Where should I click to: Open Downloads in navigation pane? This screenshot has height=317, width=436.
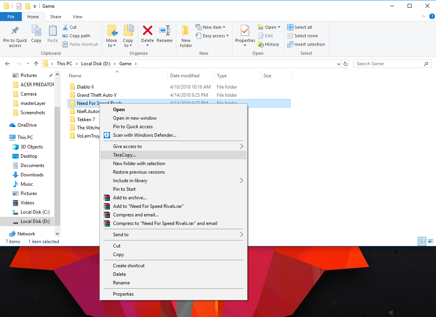click(x=32, y=175)
